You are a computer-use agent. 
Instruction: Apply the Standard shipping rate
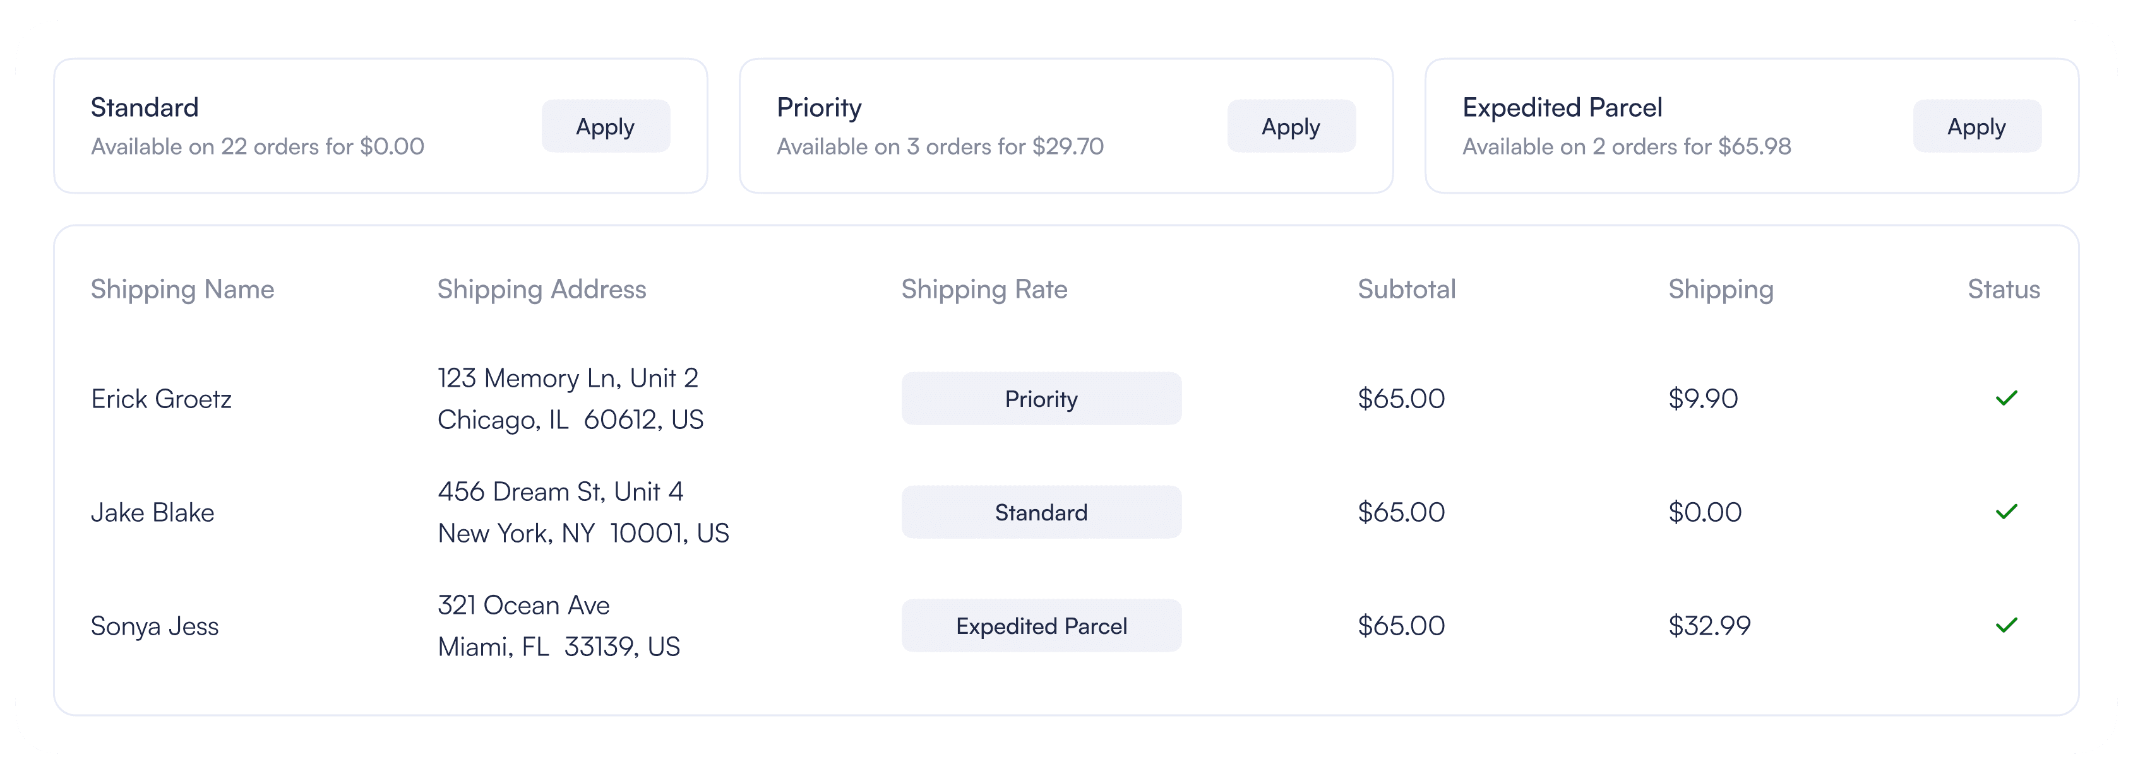point(606,127)
